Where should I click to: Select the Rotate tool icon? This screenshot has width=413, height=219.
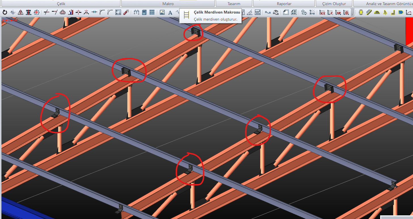coord(5,12)
